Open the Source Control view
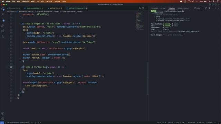Image resolution: width=221 pixels, height=124 pixels. (x=3, y=20)
